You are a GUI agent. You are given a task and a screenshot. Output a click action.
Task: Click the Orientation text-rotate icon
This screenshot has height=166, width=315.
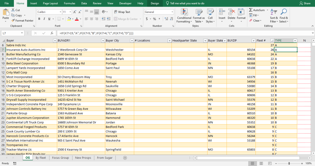[x=104, y=12]
